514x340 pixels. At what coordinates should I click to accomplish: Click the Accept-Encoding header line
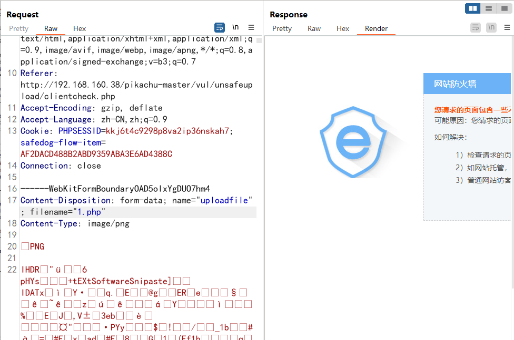point(92,108)
